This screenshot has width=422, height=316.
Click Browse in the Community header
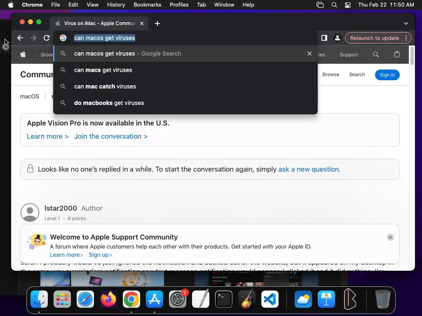pyautogui.click(x=331, y=74)
